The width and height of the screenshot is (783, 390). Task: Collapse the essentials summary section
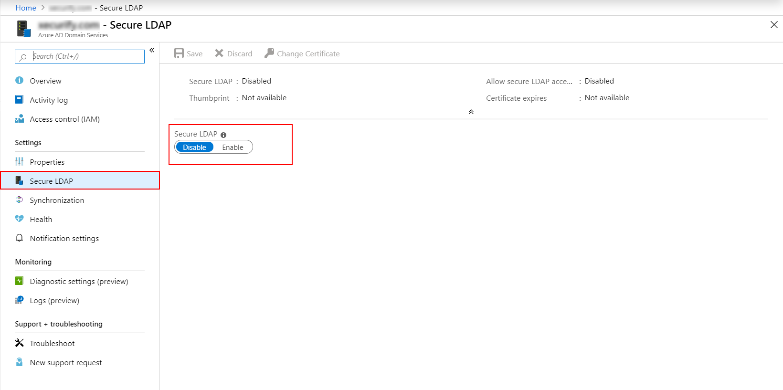(x=471, y=112)
